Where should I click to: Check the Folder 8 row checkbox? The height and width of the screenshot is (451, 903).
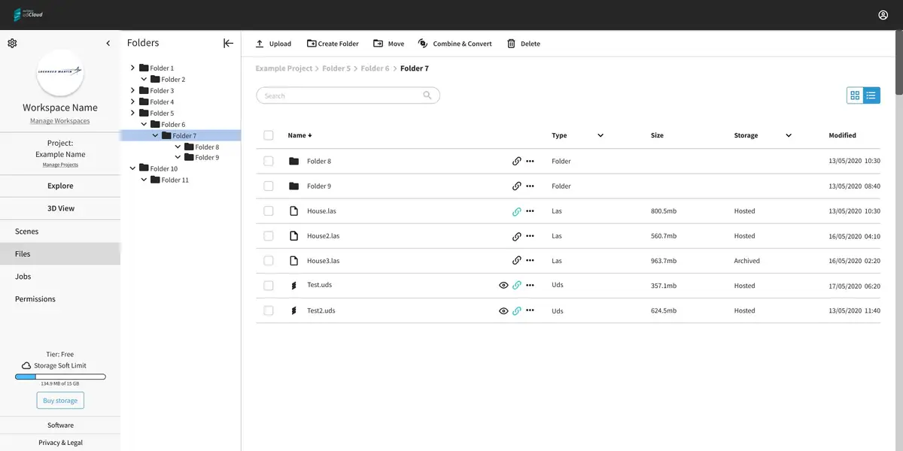(x=269, y=162)
